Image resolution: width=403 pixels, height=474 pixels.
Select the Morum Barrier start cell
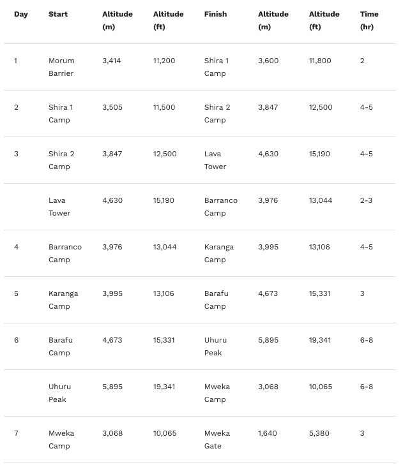click(61, 67)
